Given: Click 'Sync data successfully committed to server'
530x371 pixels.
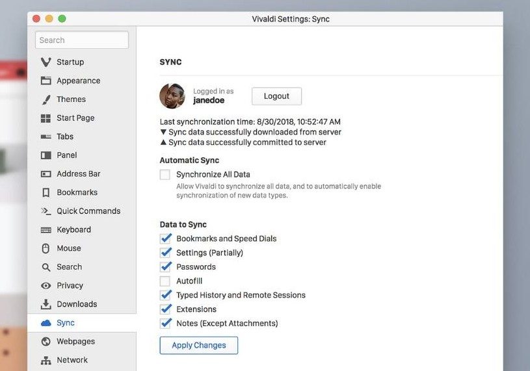Looking at the screenshot, I should (x=247, y=142).
